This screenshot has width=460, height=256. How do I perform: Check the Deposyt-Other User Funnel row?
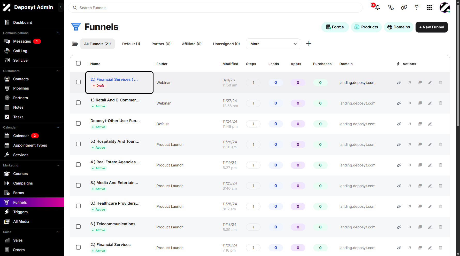tap(78, 123)
